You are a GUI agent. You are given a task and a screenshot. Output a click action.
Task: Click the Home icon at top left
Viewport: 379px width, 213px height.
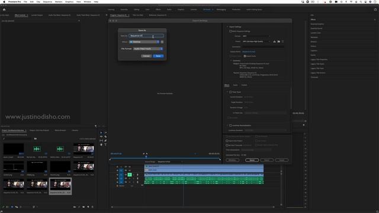(4, 9)
